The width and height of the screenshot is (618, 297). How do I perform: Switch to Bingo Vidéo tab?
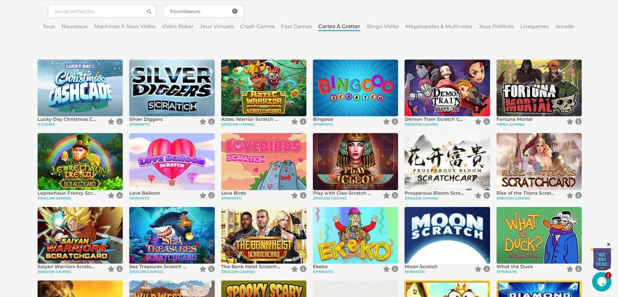pyautogui.click(x=383, y=26)
